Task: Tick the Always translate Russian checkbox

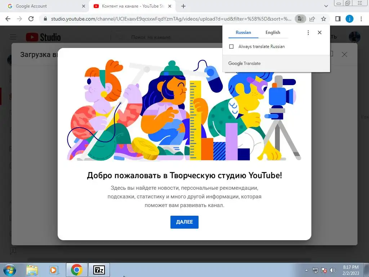Action: (x=231, y=47)
